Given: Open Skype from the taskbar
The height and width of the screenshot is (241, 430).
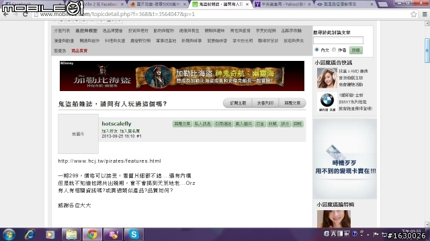Looking at the screenshot, I should click(x=134, y=234).
